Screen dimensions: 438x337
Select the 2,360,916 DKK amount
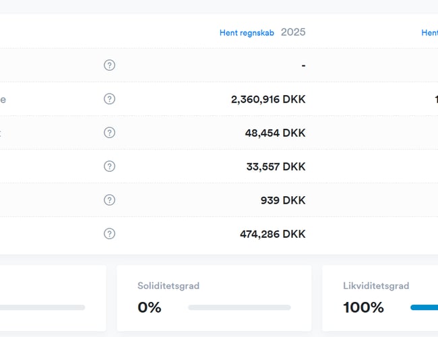click(x=268, y=99)
